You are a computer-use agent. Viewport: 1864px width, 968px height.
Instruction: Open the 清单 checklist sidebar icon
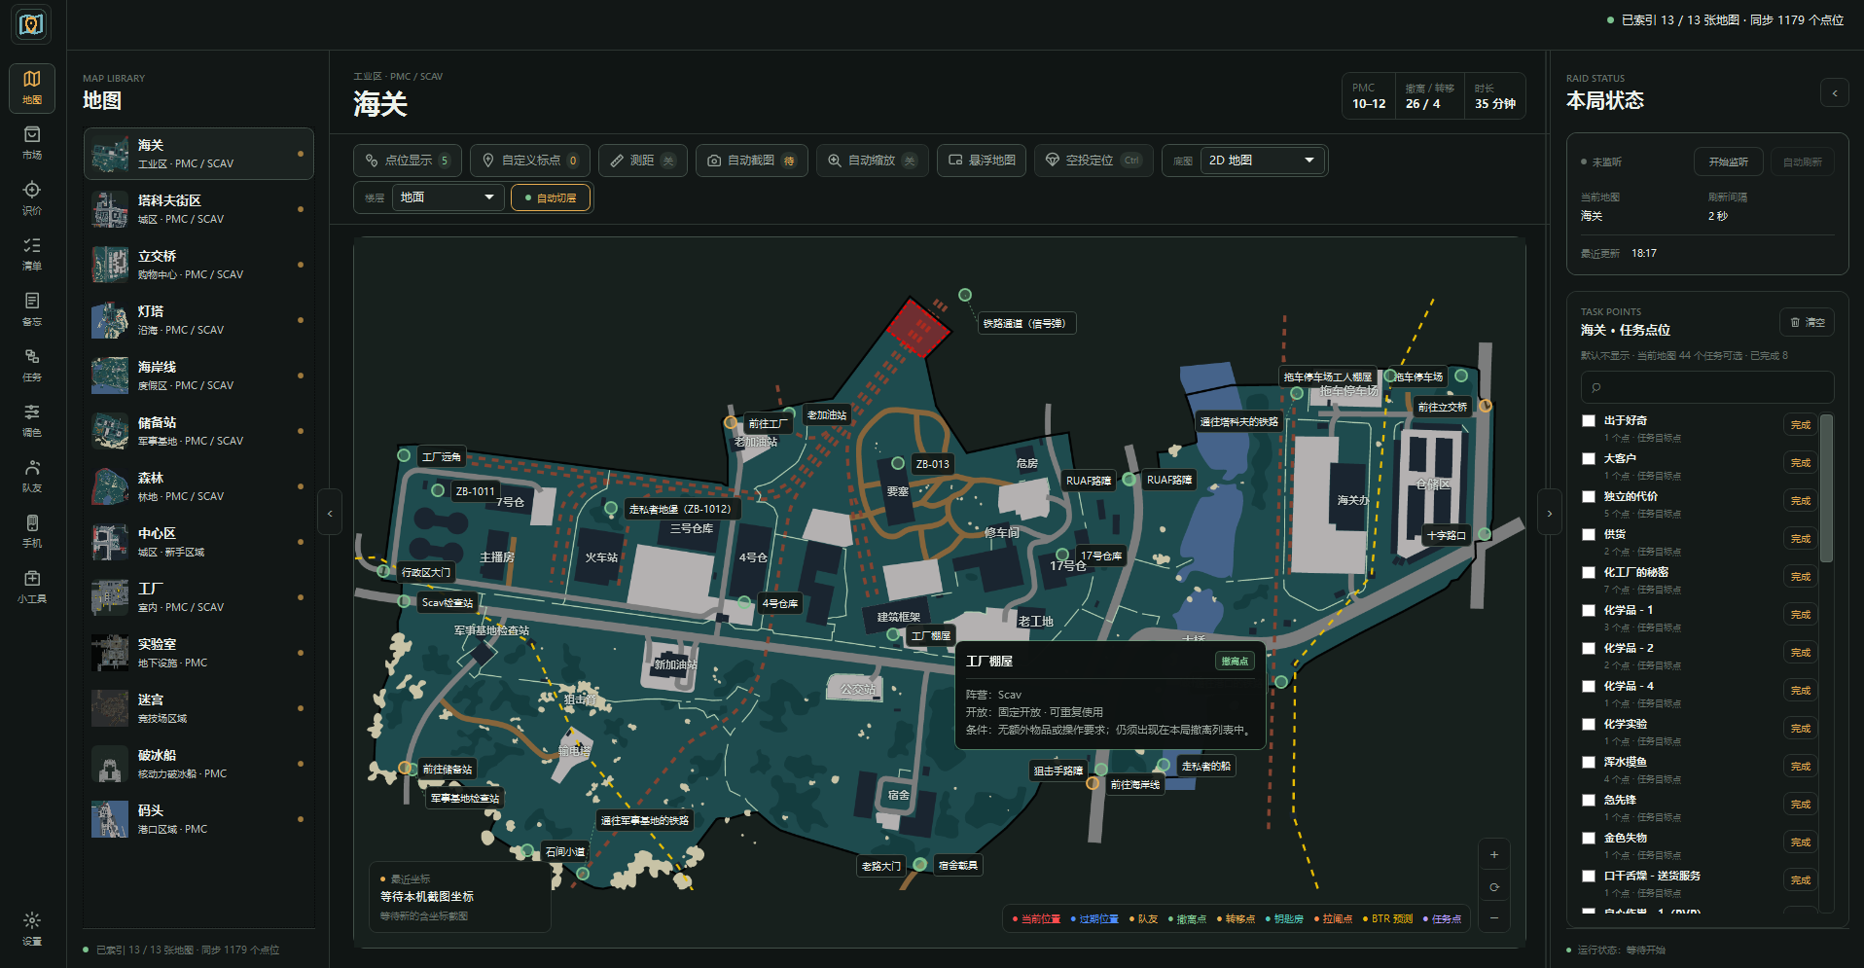coord(32,253)
